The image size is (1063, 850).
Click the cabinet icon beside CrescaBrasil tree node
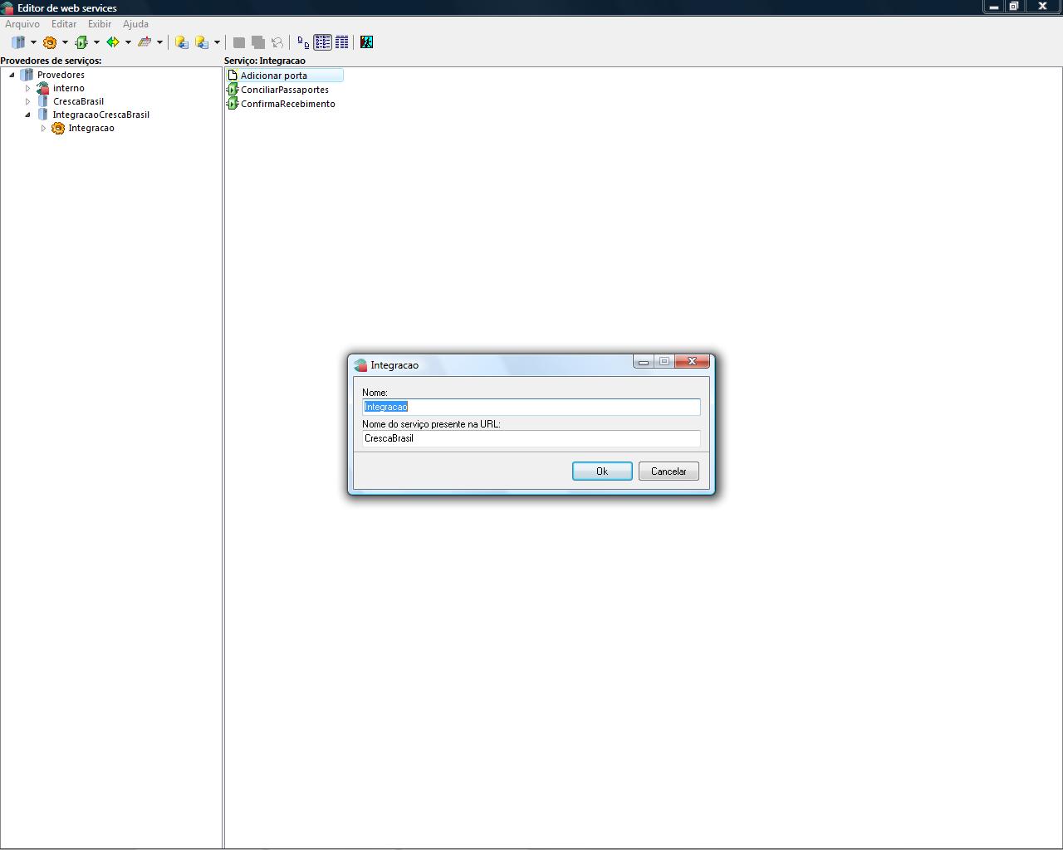pos(43,101)
